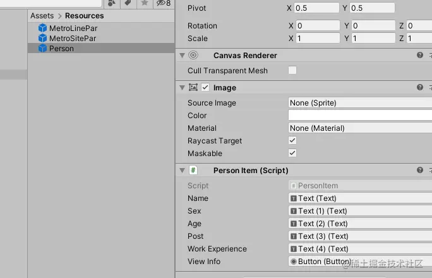Open Image component help reference

[420, 87]
